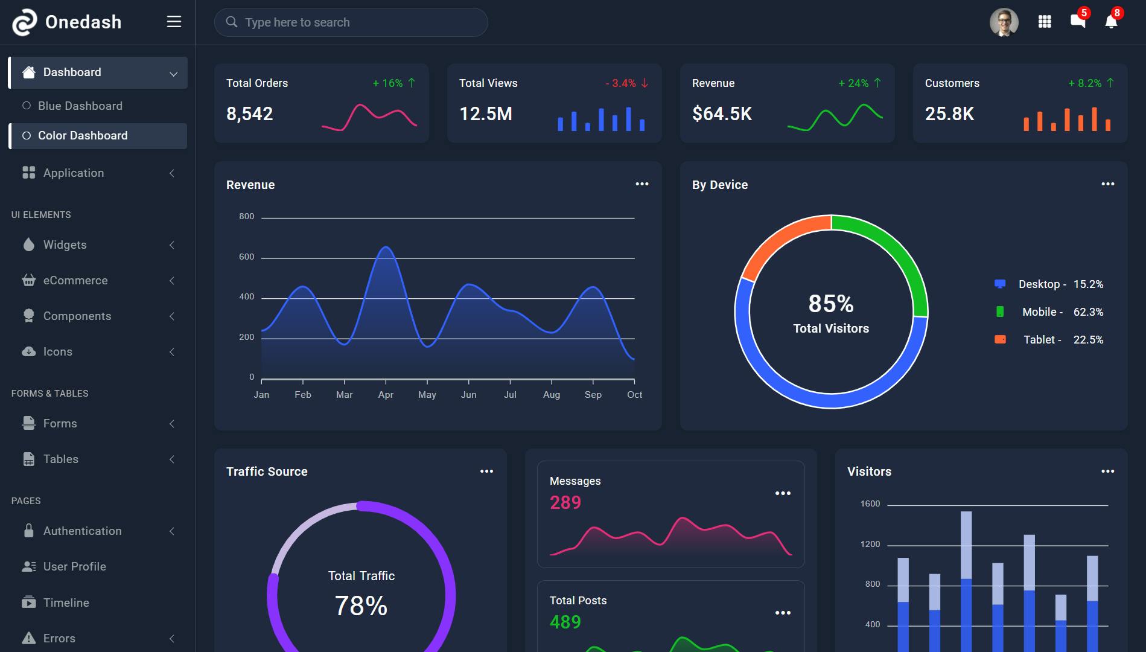This screenshot has height=652, width=1146.
Task: Open Messages card options menu
Action: pyautogui.click(x=783, y=493)
